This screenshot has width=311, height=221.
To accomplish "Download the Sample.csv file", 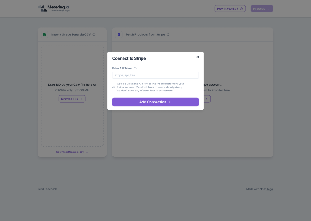I will tap(70, 152).
